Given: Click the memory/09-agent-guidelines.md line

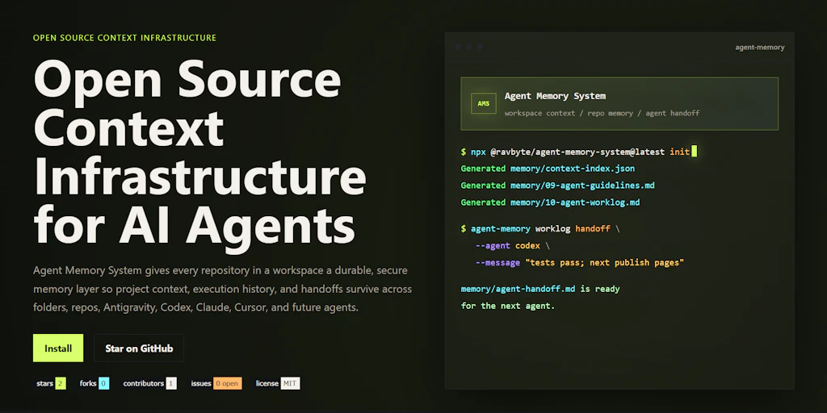Looking at the screenshot, I should click(x=558, y=186).
